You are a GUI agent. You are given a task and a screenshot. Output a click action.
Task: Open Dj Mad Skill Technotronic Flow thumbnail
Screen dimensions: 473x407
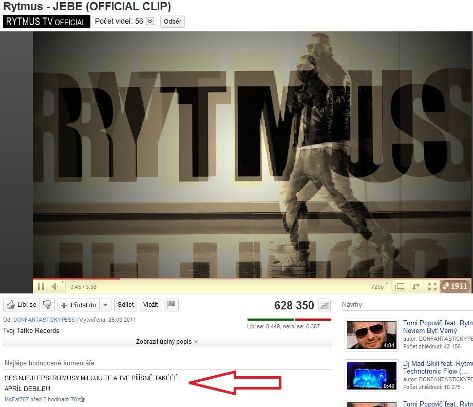[372, 376]
